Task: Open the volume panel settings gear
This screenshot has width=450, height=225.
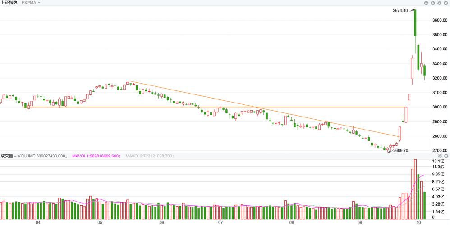Action: (x=440, y=156)
